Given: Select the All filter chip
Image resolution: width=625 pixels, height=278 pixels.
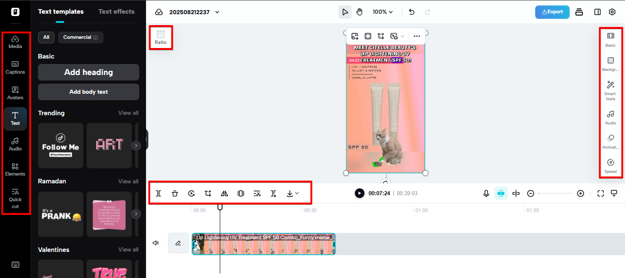Looking at the screenshot, I should coord(46,37).
